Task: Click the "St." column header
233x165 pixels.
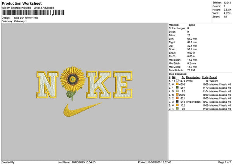Action: [183, 77]
